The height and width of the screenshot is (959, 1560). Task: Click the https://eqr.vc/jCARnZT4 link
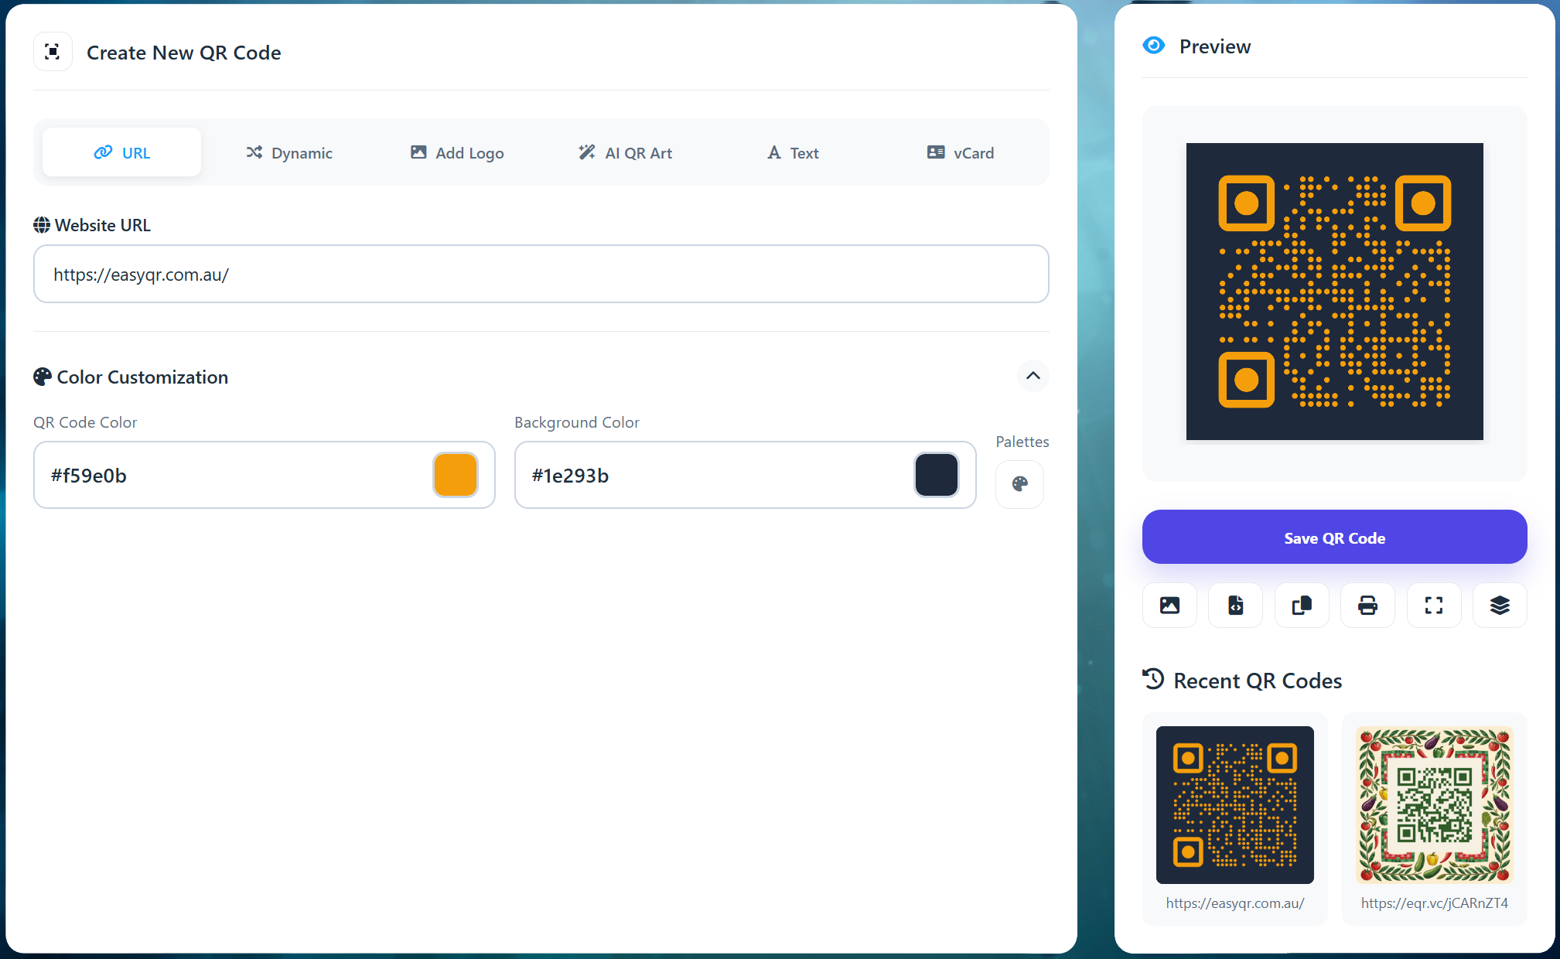[x=1434, y=903]
